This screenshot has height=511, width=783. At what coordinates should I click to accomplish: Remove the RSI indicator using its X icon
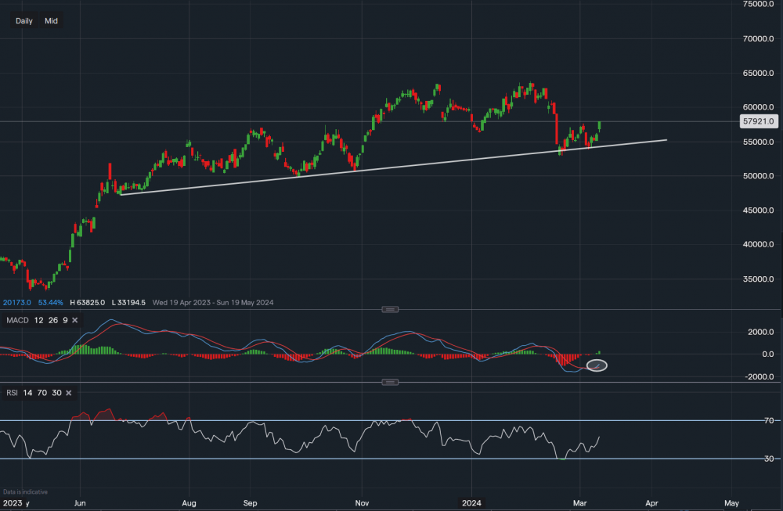(x=68, y=392)
